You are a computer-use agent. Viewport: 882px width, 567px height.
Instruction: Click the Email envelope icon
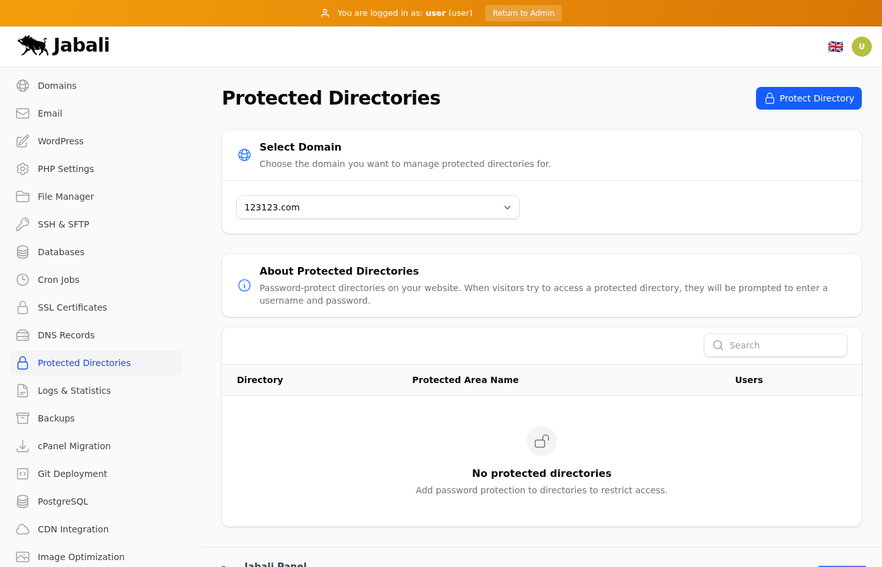tap(23, 113)
